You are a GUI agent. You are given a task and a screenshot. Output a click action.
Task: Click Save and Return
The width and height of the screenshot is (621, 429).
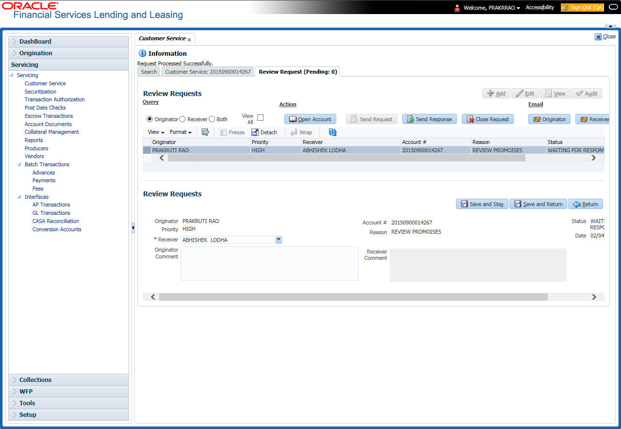tap(538, 204)
